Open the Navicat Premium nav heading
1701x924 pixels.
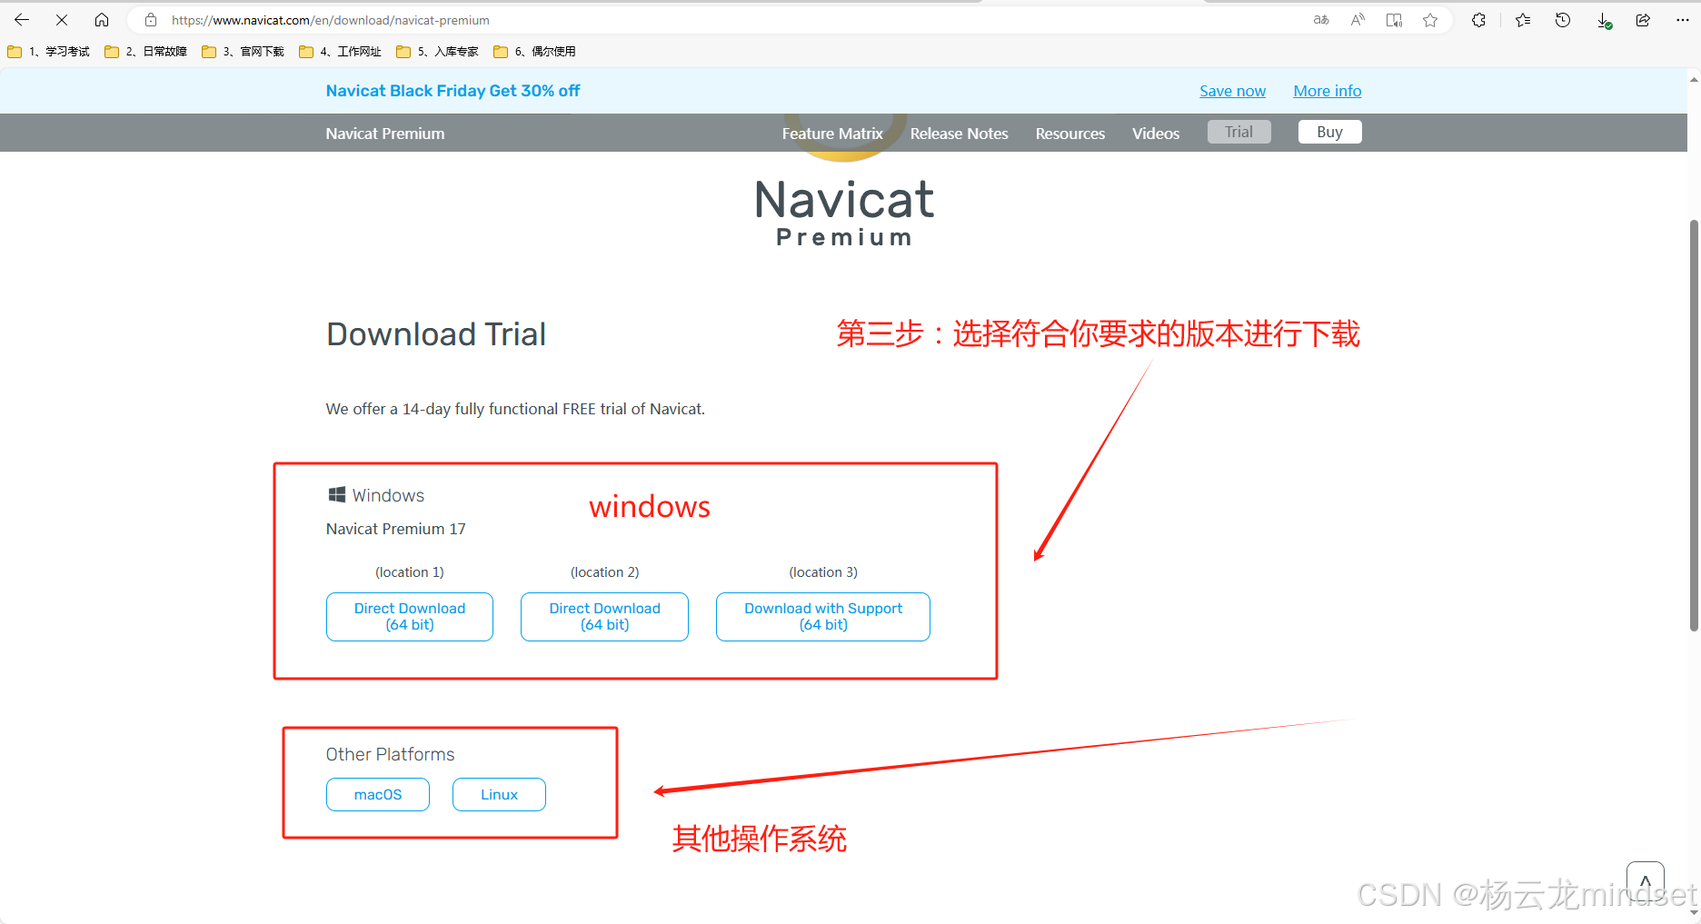pos(385,134)
